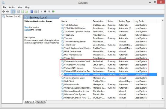Click the vertical scrollbar thumb
166x109 pixels.
click(x=163, y=81)
